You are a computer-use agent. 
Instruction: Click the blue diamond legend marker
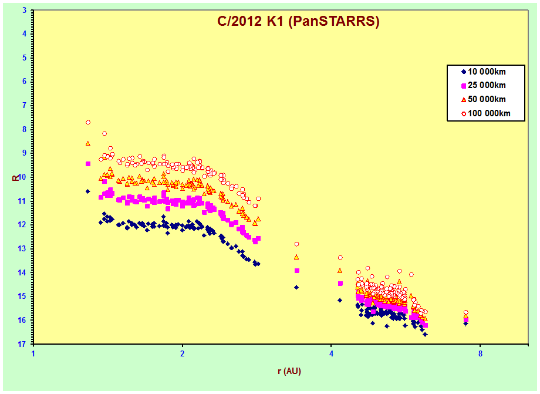464,72
